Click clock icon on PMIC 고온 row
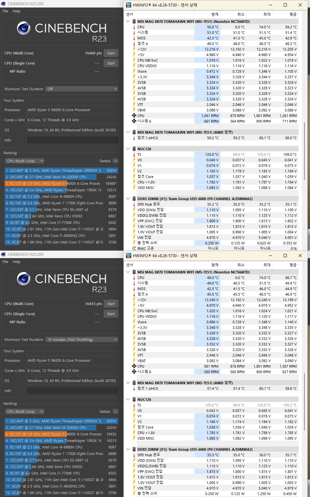 point(134,248)
